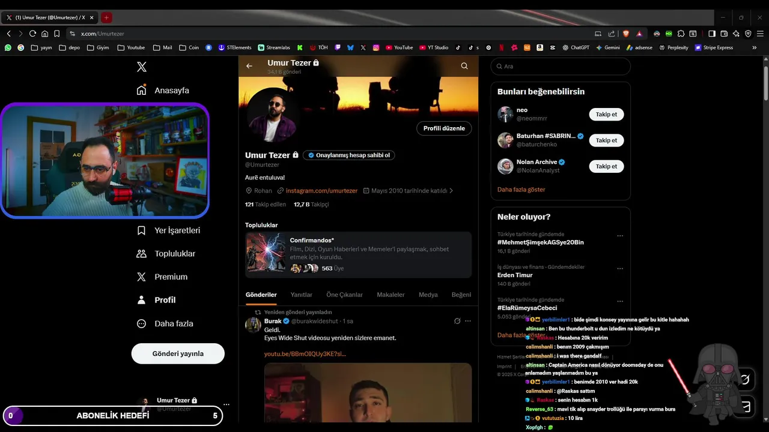Image resolution: width=769 pixels, height=432 pixels.
Task: Open Profil in the sidebar
Action: 156,300
